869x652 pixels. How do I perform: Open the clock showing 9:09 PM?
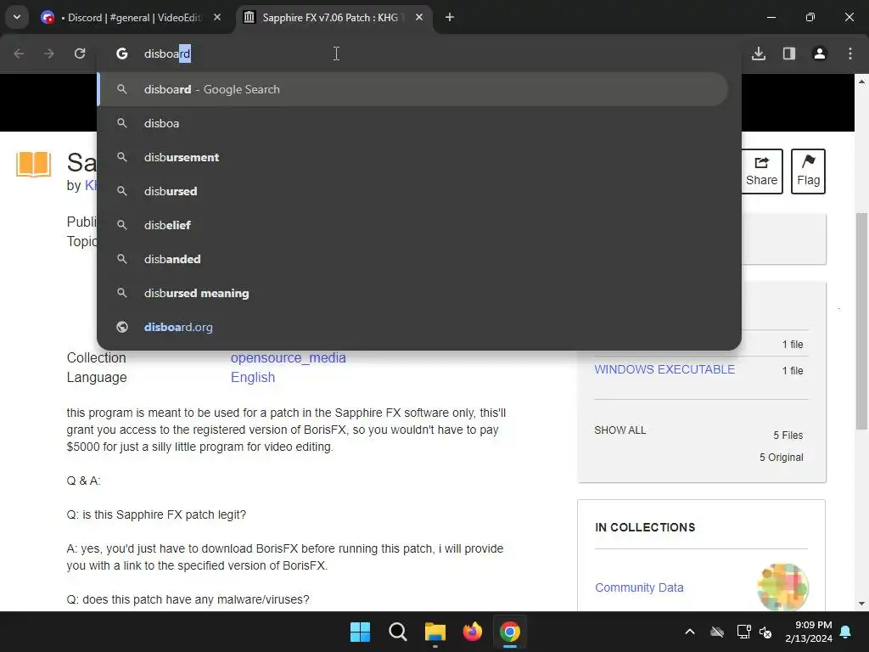click(809, 632)
